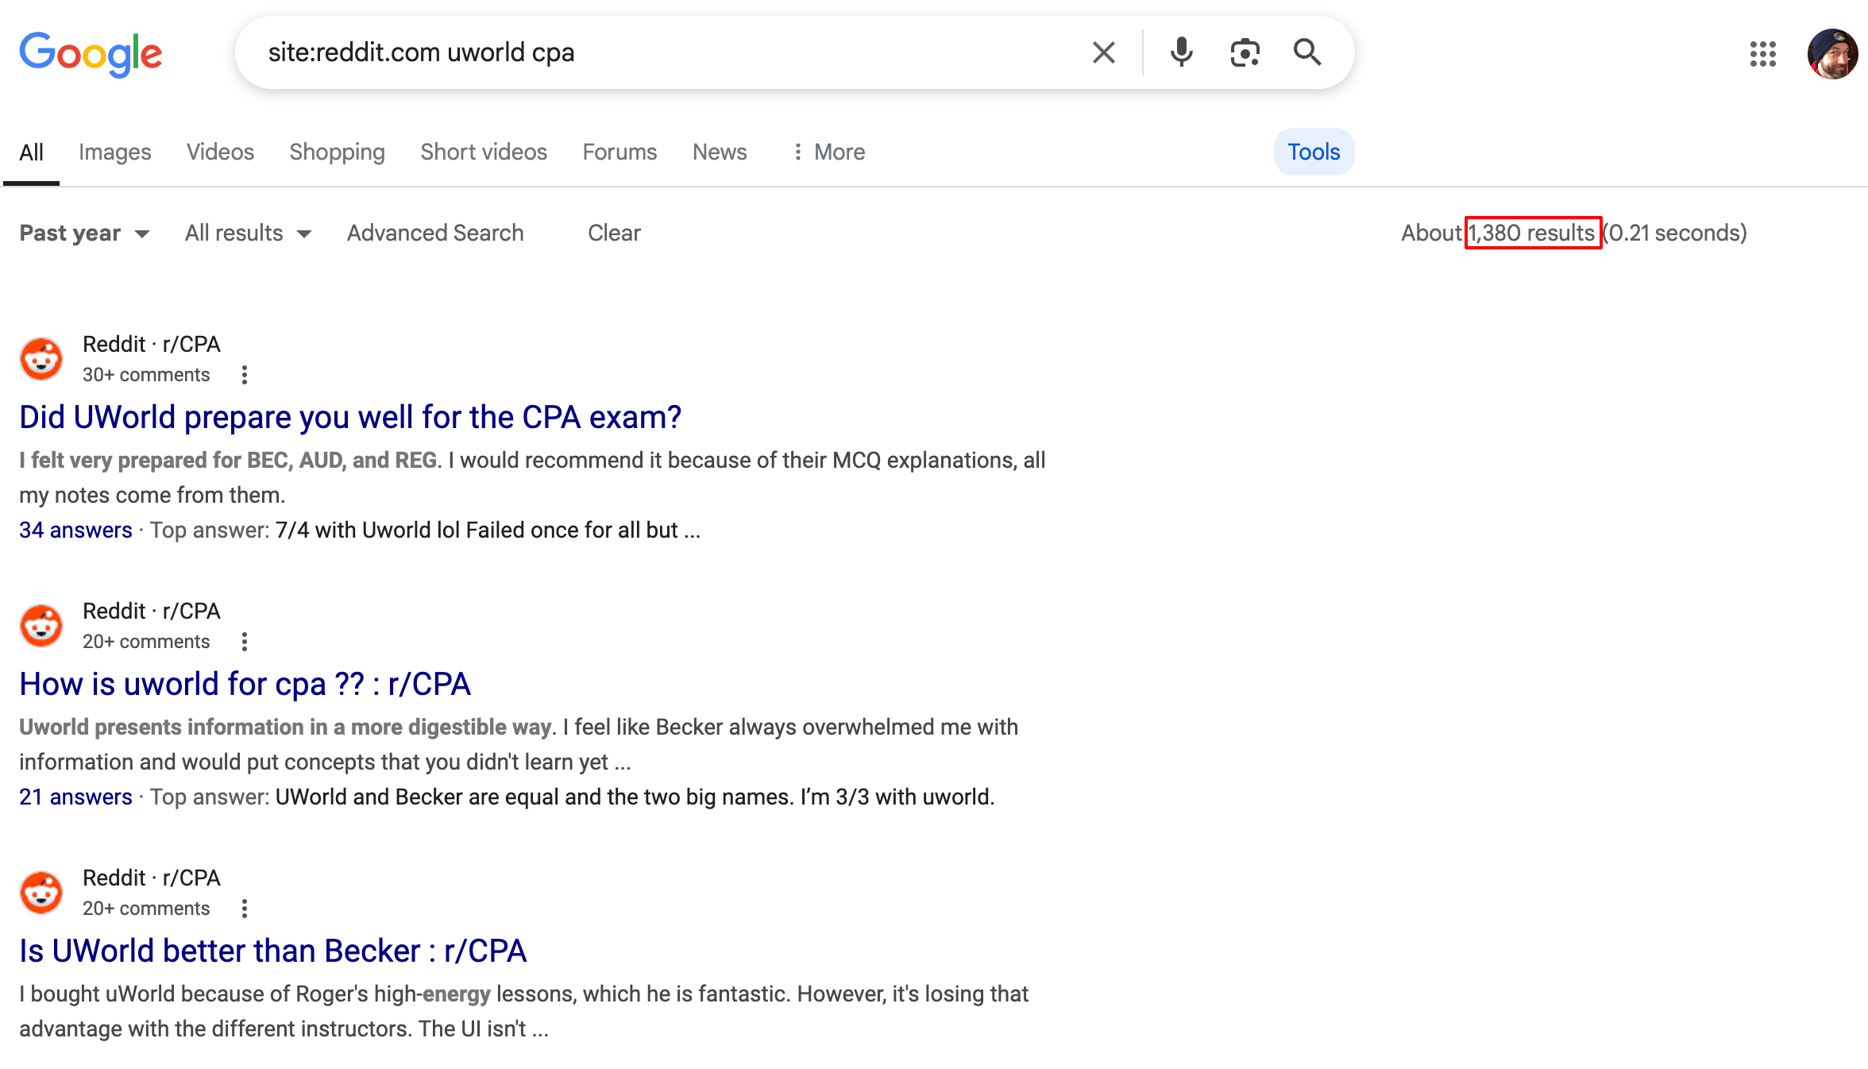This screenshot has height=1069, width=1868.
Task: Submit search with magnifying glass icon
Action: pos(1307,52)
